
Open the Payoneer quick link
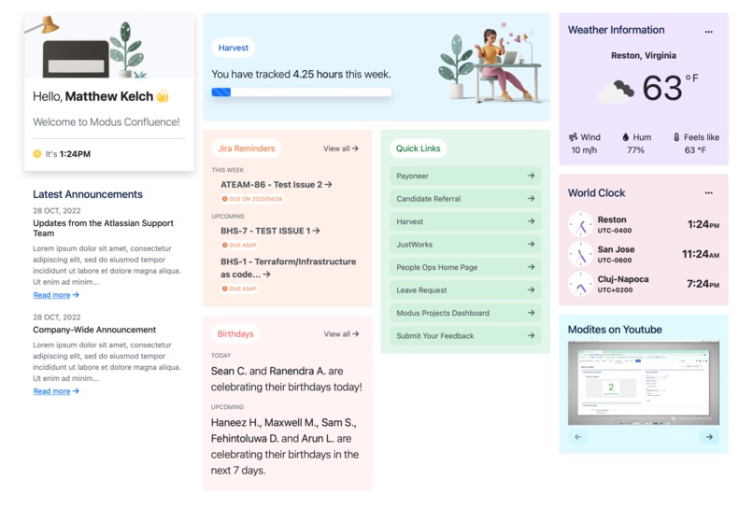tap(465, 176)
